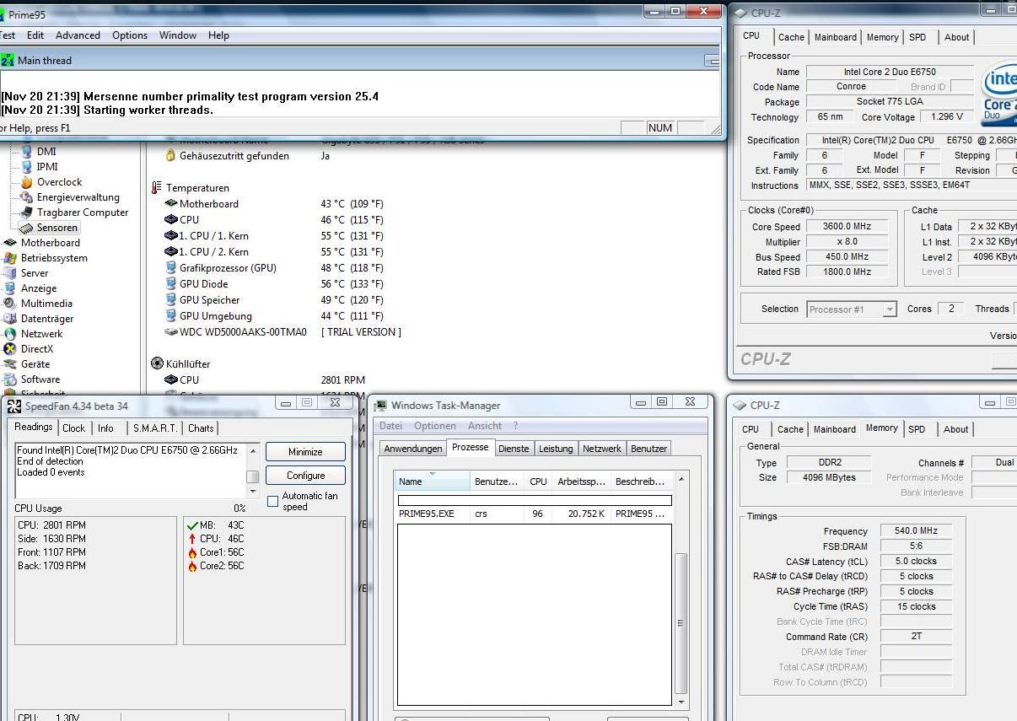Click the SpeedFan title bar icon

pyautogui.click(x=14, y=406)
